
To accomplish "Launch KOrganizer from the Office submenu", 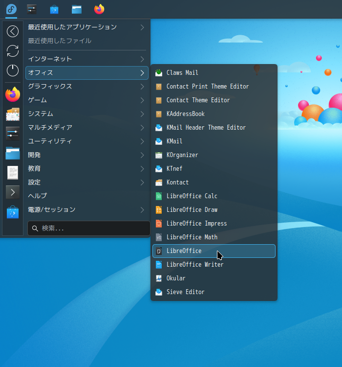I will pyautogui.click(x=182, y=155).
